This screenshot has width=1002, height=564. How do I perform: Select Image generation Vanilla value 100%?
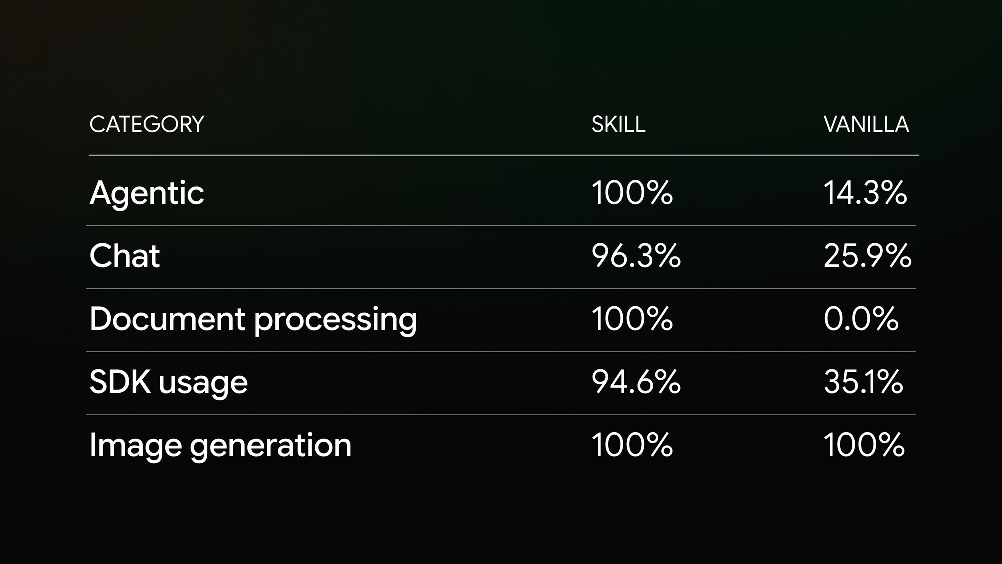[x=864, y=445]
